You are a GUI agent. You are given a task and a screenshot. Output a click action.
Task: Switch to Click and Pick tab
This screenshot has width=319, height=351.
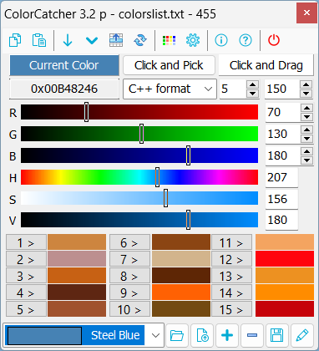(169, 65)
